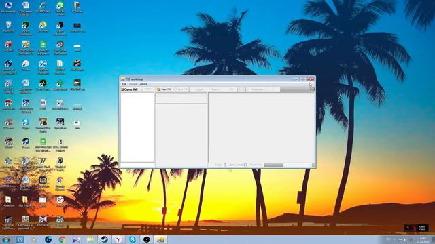Open Google Chrome from the taskbar
The width and height of the screenshot is (435, 244).
(x=62, y=239)
